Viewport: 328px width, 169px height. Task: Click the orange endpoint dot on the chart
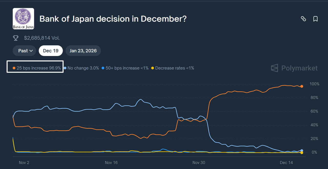[x=302, y=86]
